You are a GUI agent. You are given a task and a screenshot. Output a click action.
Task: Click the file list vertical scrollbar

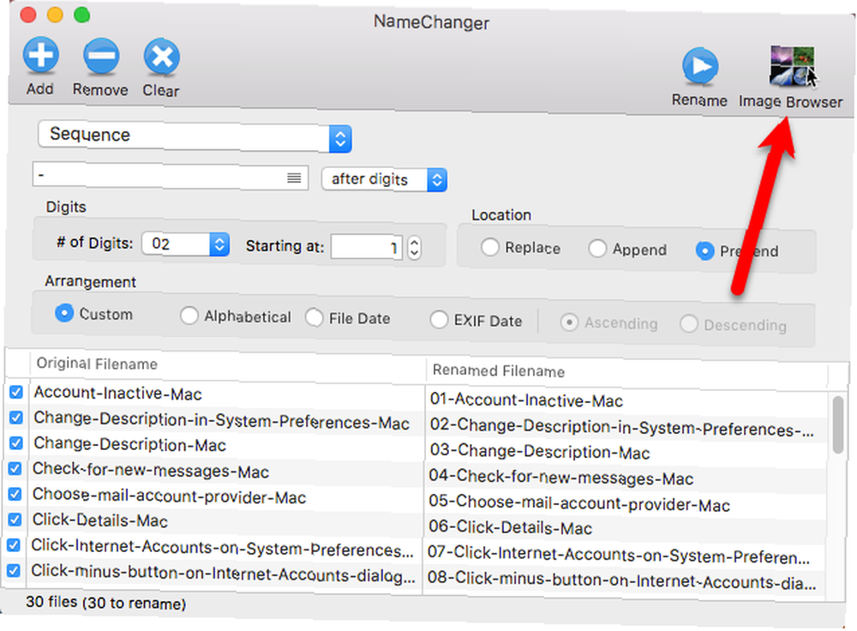coord(838,425)
